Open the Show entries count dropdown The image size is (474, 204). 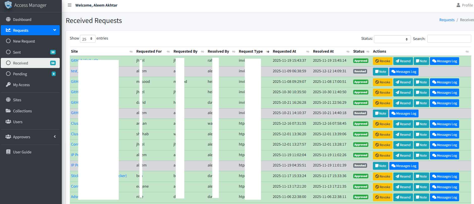tap(87, 39)
